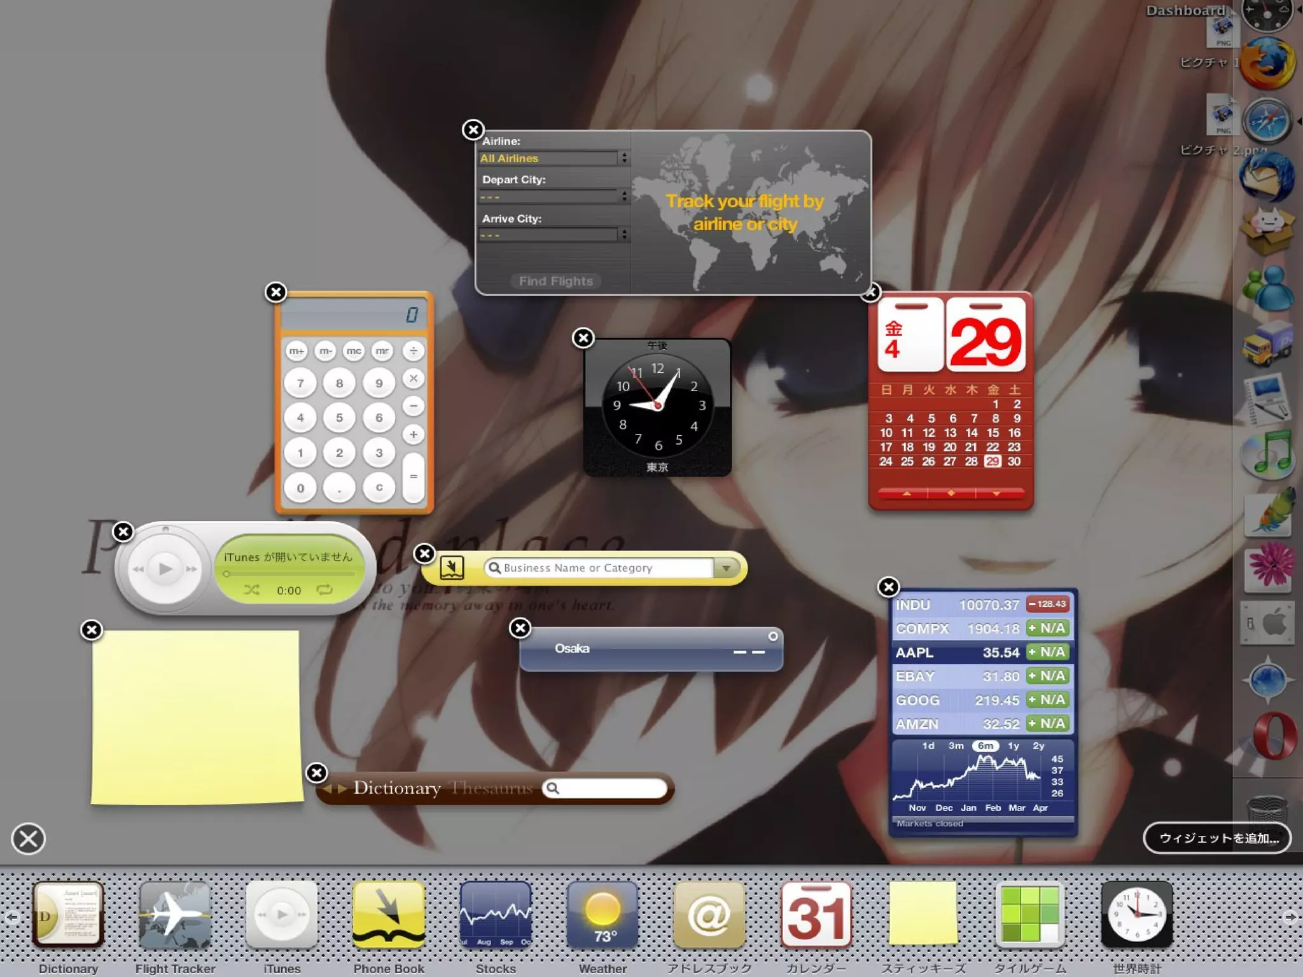This screenshot has width=1303, height=977.
Task: Switch to Thesaurus in Dictionary widget
Action: (x=491, y=789)
